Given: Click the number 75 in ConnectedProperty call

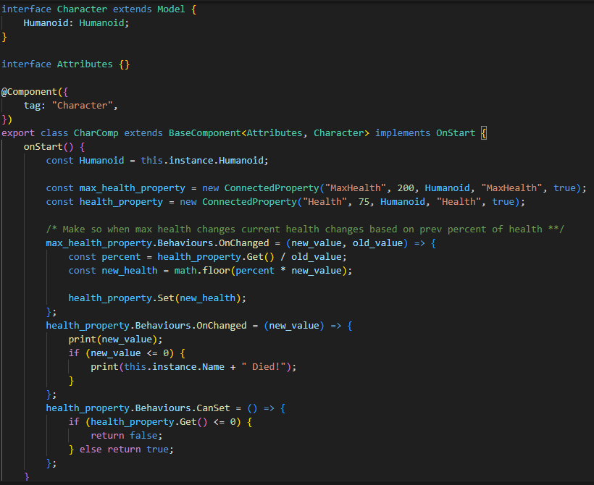Looking at the screenshot, I should click(x=364, y=202).
